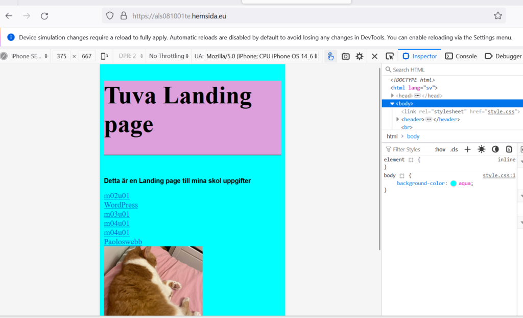Image resolution: width=523 pixels, height=318 pixels.
Task: Open the Paoloswebb link
Action: coord(123,242)
